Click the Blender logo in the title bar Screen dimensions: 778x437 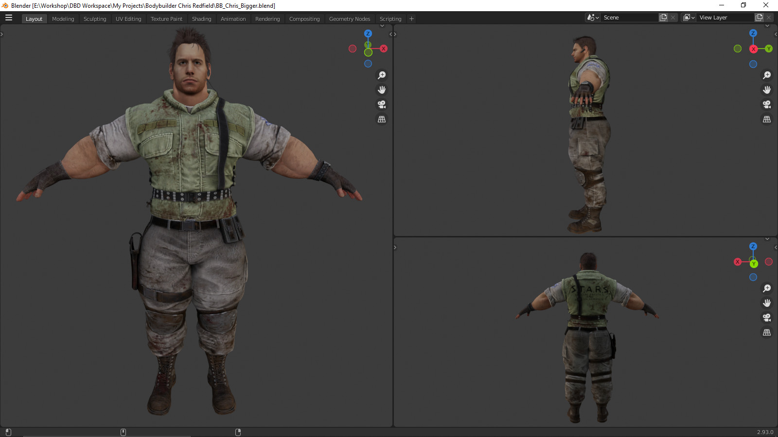[5, 5]
